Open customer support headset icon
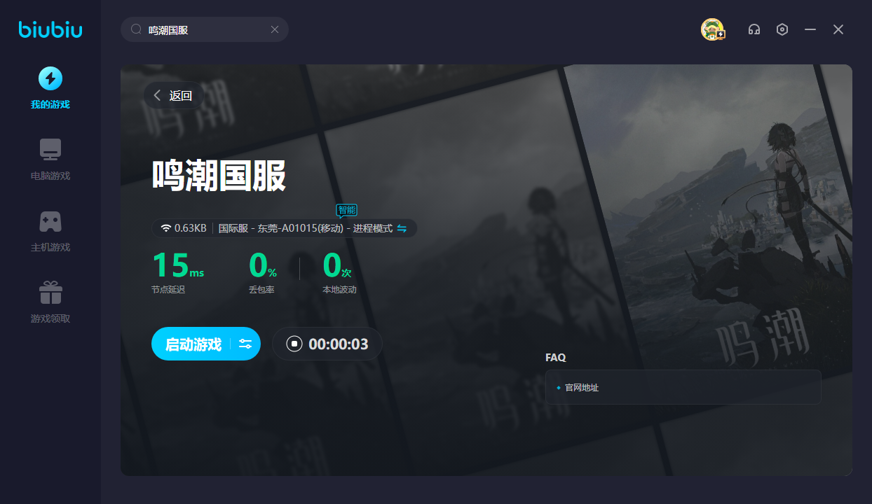The image size is (872, 504). pos(754,29)
